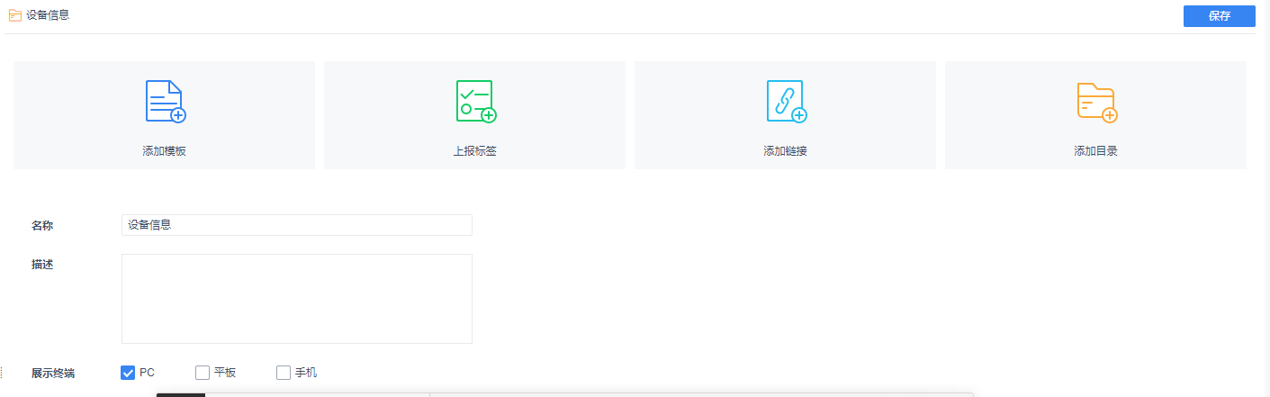1270x397 pixels.
Task: Enable the 手机 terminal checkbox
Action: [284, 373]
